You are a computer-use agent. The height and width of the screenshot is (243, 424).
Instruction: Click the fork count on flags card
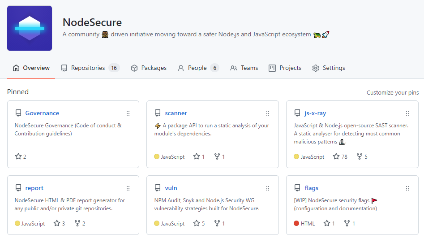click(x=349, y=223)
